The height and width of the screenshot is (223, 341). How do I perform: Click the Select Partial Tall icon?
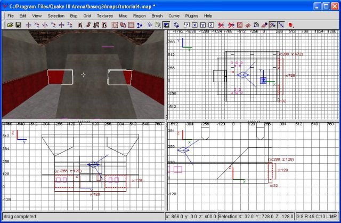(x=96, y=25)
